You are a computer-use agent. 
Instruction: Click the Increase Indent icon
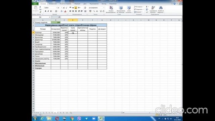tap(82, 11)
